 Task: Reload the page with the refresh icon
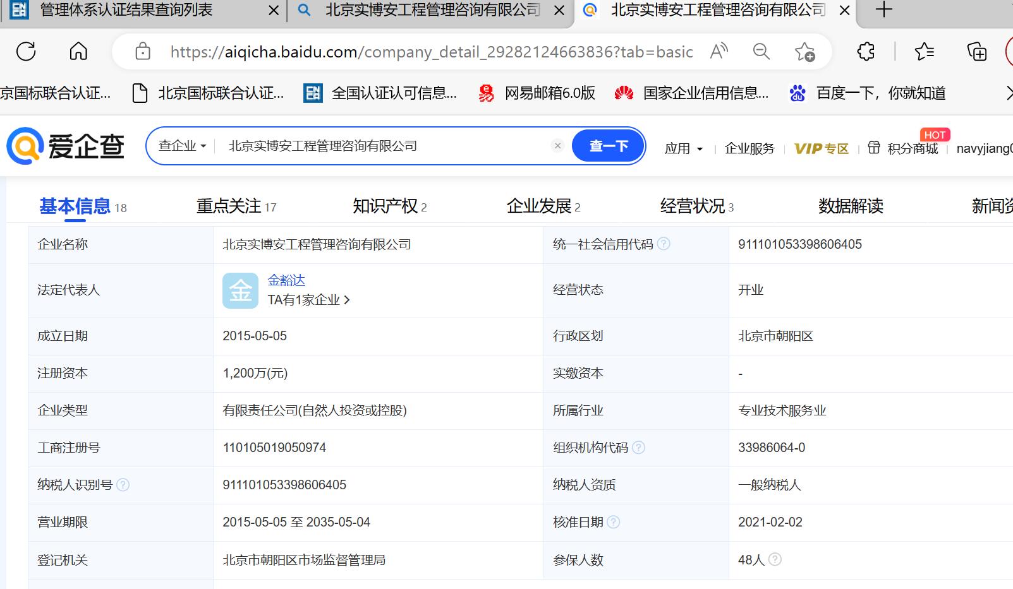click(x=26, y=51)
